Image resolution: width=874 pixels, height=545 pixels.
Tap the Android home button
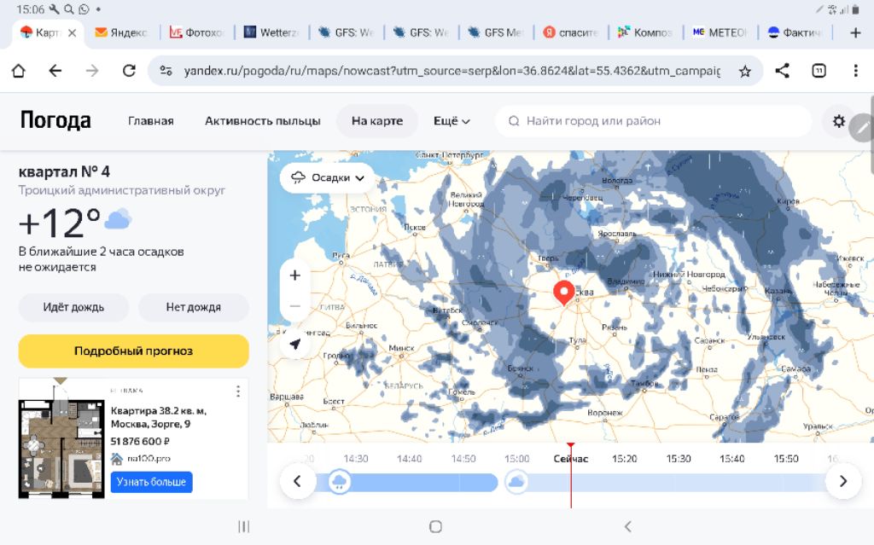pos(436,526)
